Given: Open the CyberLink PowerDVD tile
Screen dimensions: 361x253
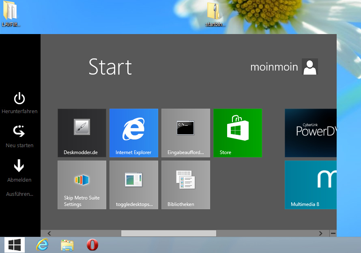Looking at the screenshot, I should (x=311, y=133).
